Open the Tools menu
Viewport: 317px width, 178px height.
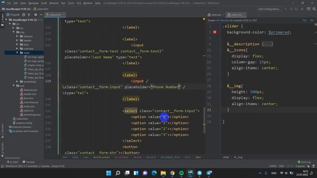[71, 3]
